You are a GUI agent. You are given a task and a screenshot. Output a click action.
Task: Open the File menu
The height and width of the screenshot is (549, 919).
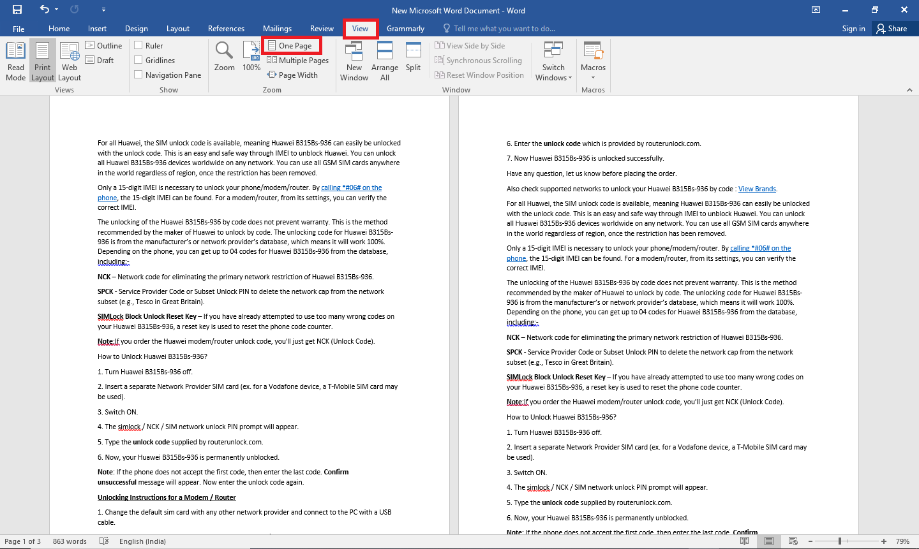19,29
